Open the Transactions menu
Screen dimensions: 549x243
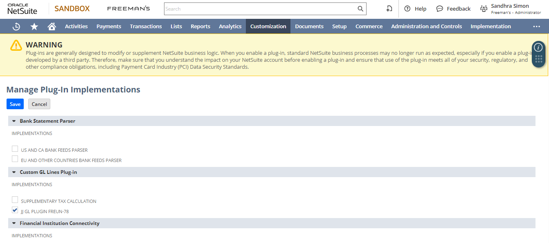click(x=146, y=27)
